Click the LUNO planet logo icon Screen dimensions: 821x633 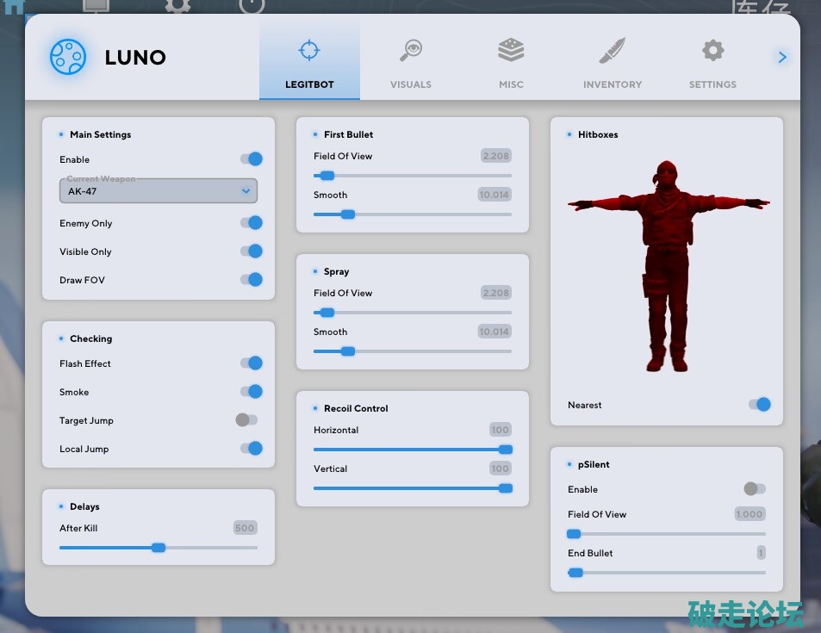point(68,58)
